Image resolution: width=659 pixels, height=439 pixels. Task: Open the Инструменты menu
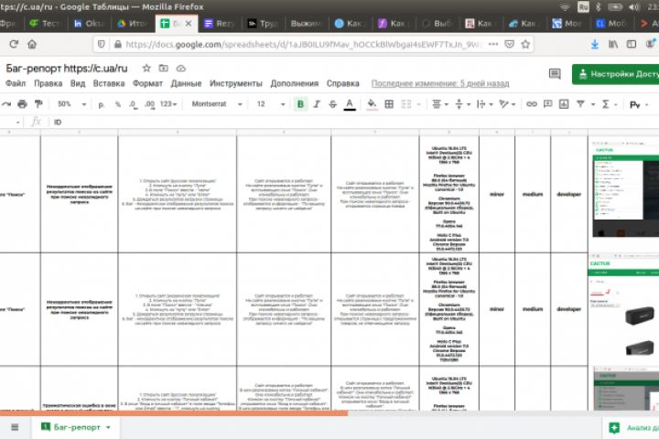pos(236,83)
